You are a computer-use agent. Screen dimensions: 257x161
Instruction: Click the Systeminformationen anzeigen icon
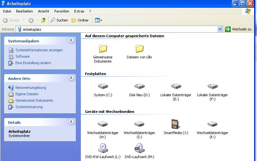click(x=11, y=50)
